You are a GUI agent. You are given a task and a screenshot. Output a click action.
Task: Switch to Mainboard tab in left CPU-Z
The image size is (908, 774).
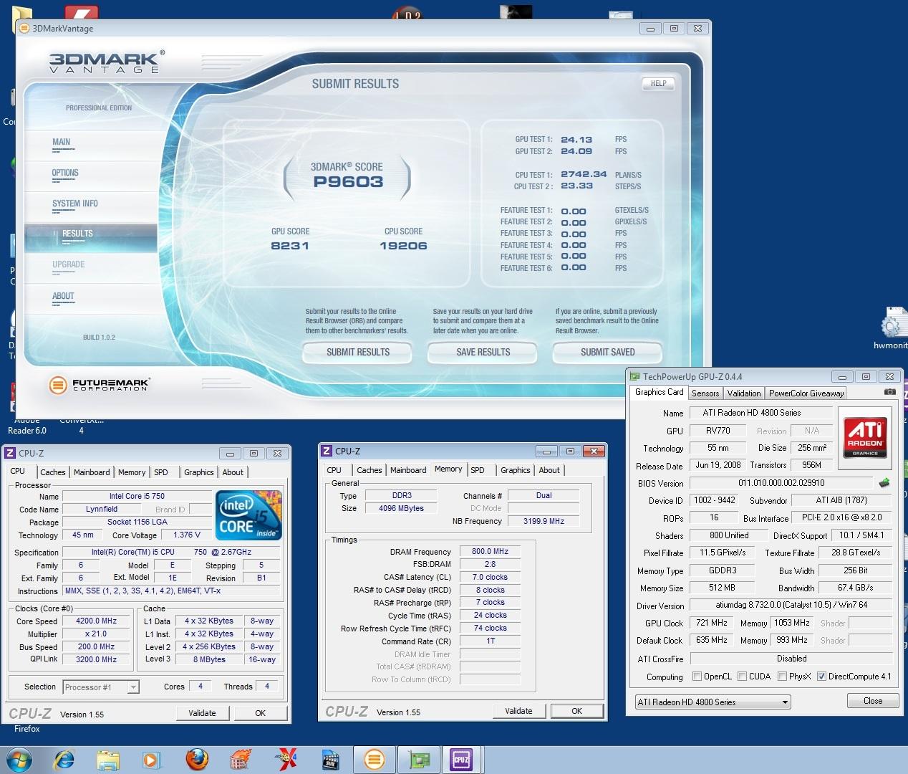click(x=92, y=472)
